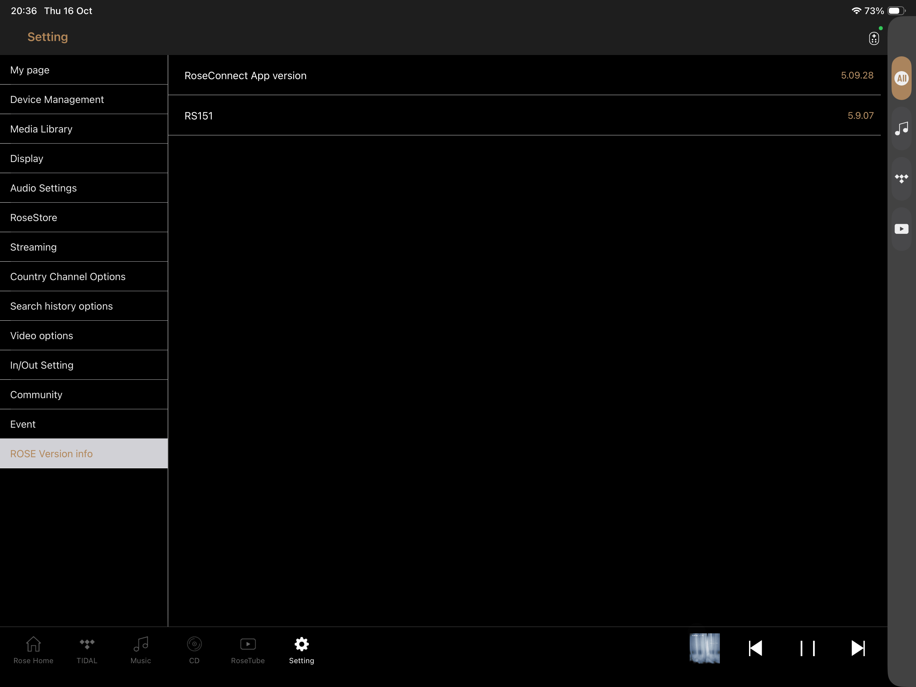Open the CD bottom tab
This screenshot has height=687, width=916.
tap(194, 650)
